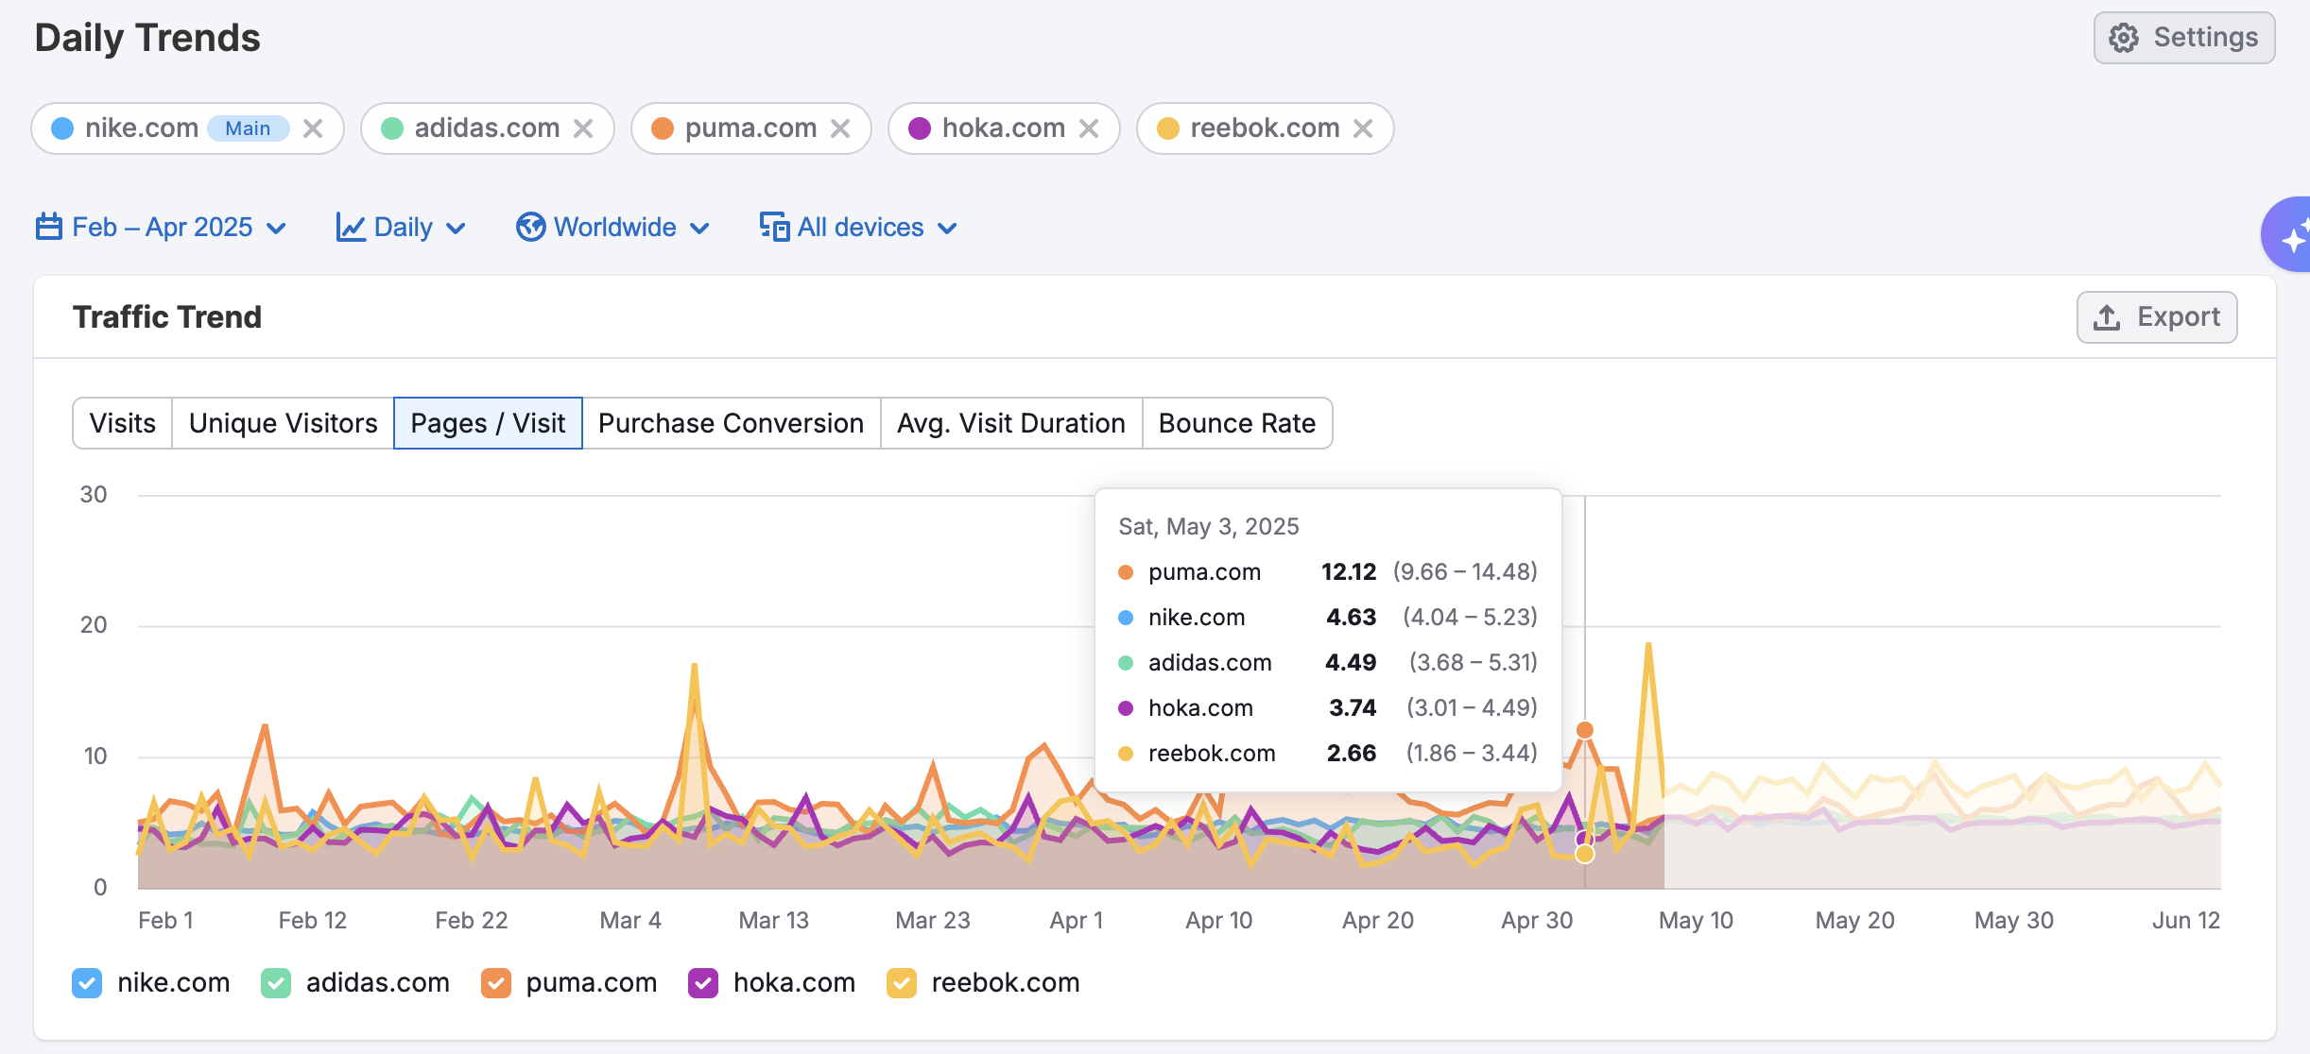Switch to the Bounce Rate tab
The width and height of the screenshot is (2310, 1054).
pyautogui.click(x=1236, y=423)
